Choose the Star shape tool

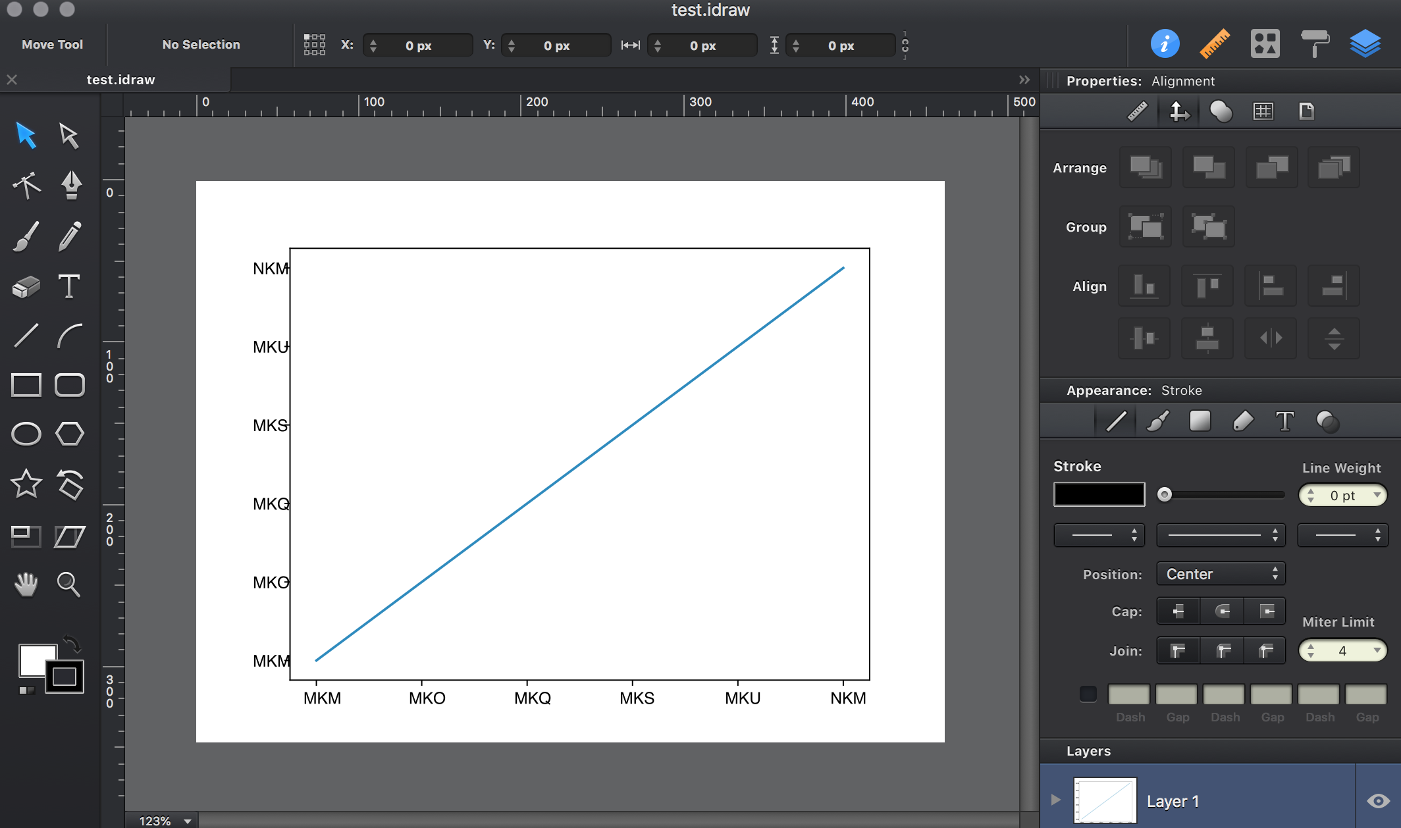click(x=26, y=484)
